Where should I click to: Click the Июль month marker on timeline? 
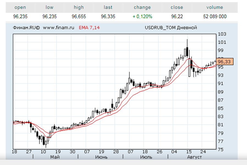coord(146,157)
